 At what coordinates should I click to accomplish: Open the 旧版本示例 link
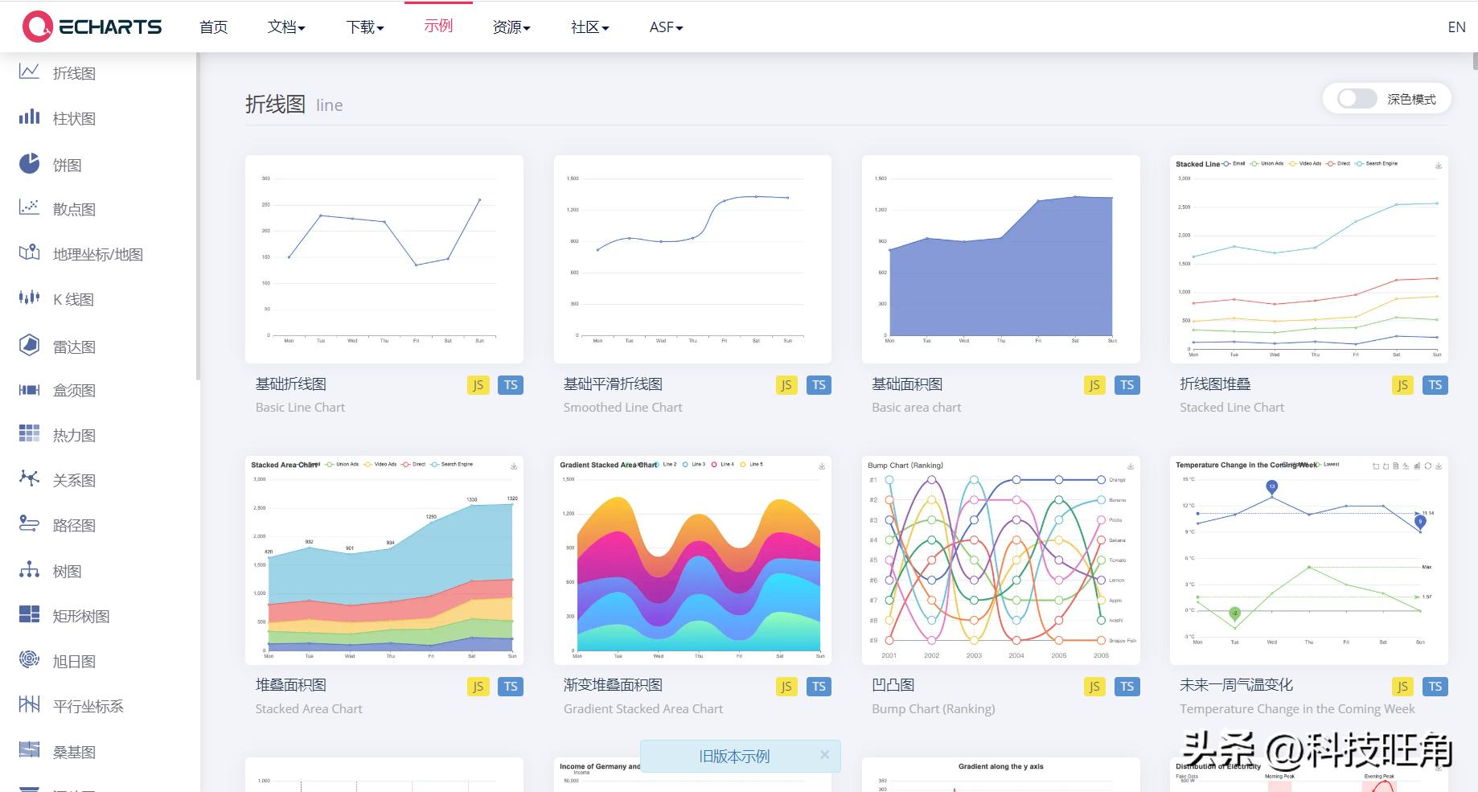click(733, 756)
